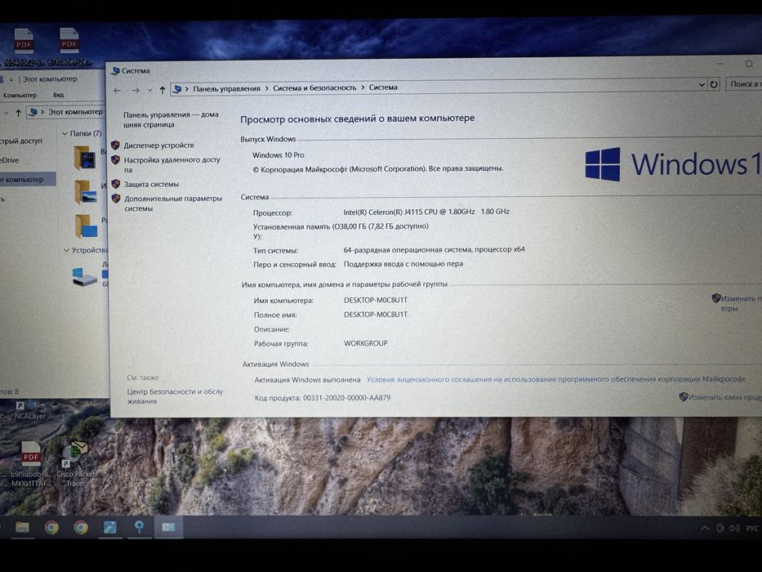Viewport: 762px width, 572px height.
Task: Click computer name DESKTOP-M0C8U1T beside Имя компьютера
Action: click(376, 300)
